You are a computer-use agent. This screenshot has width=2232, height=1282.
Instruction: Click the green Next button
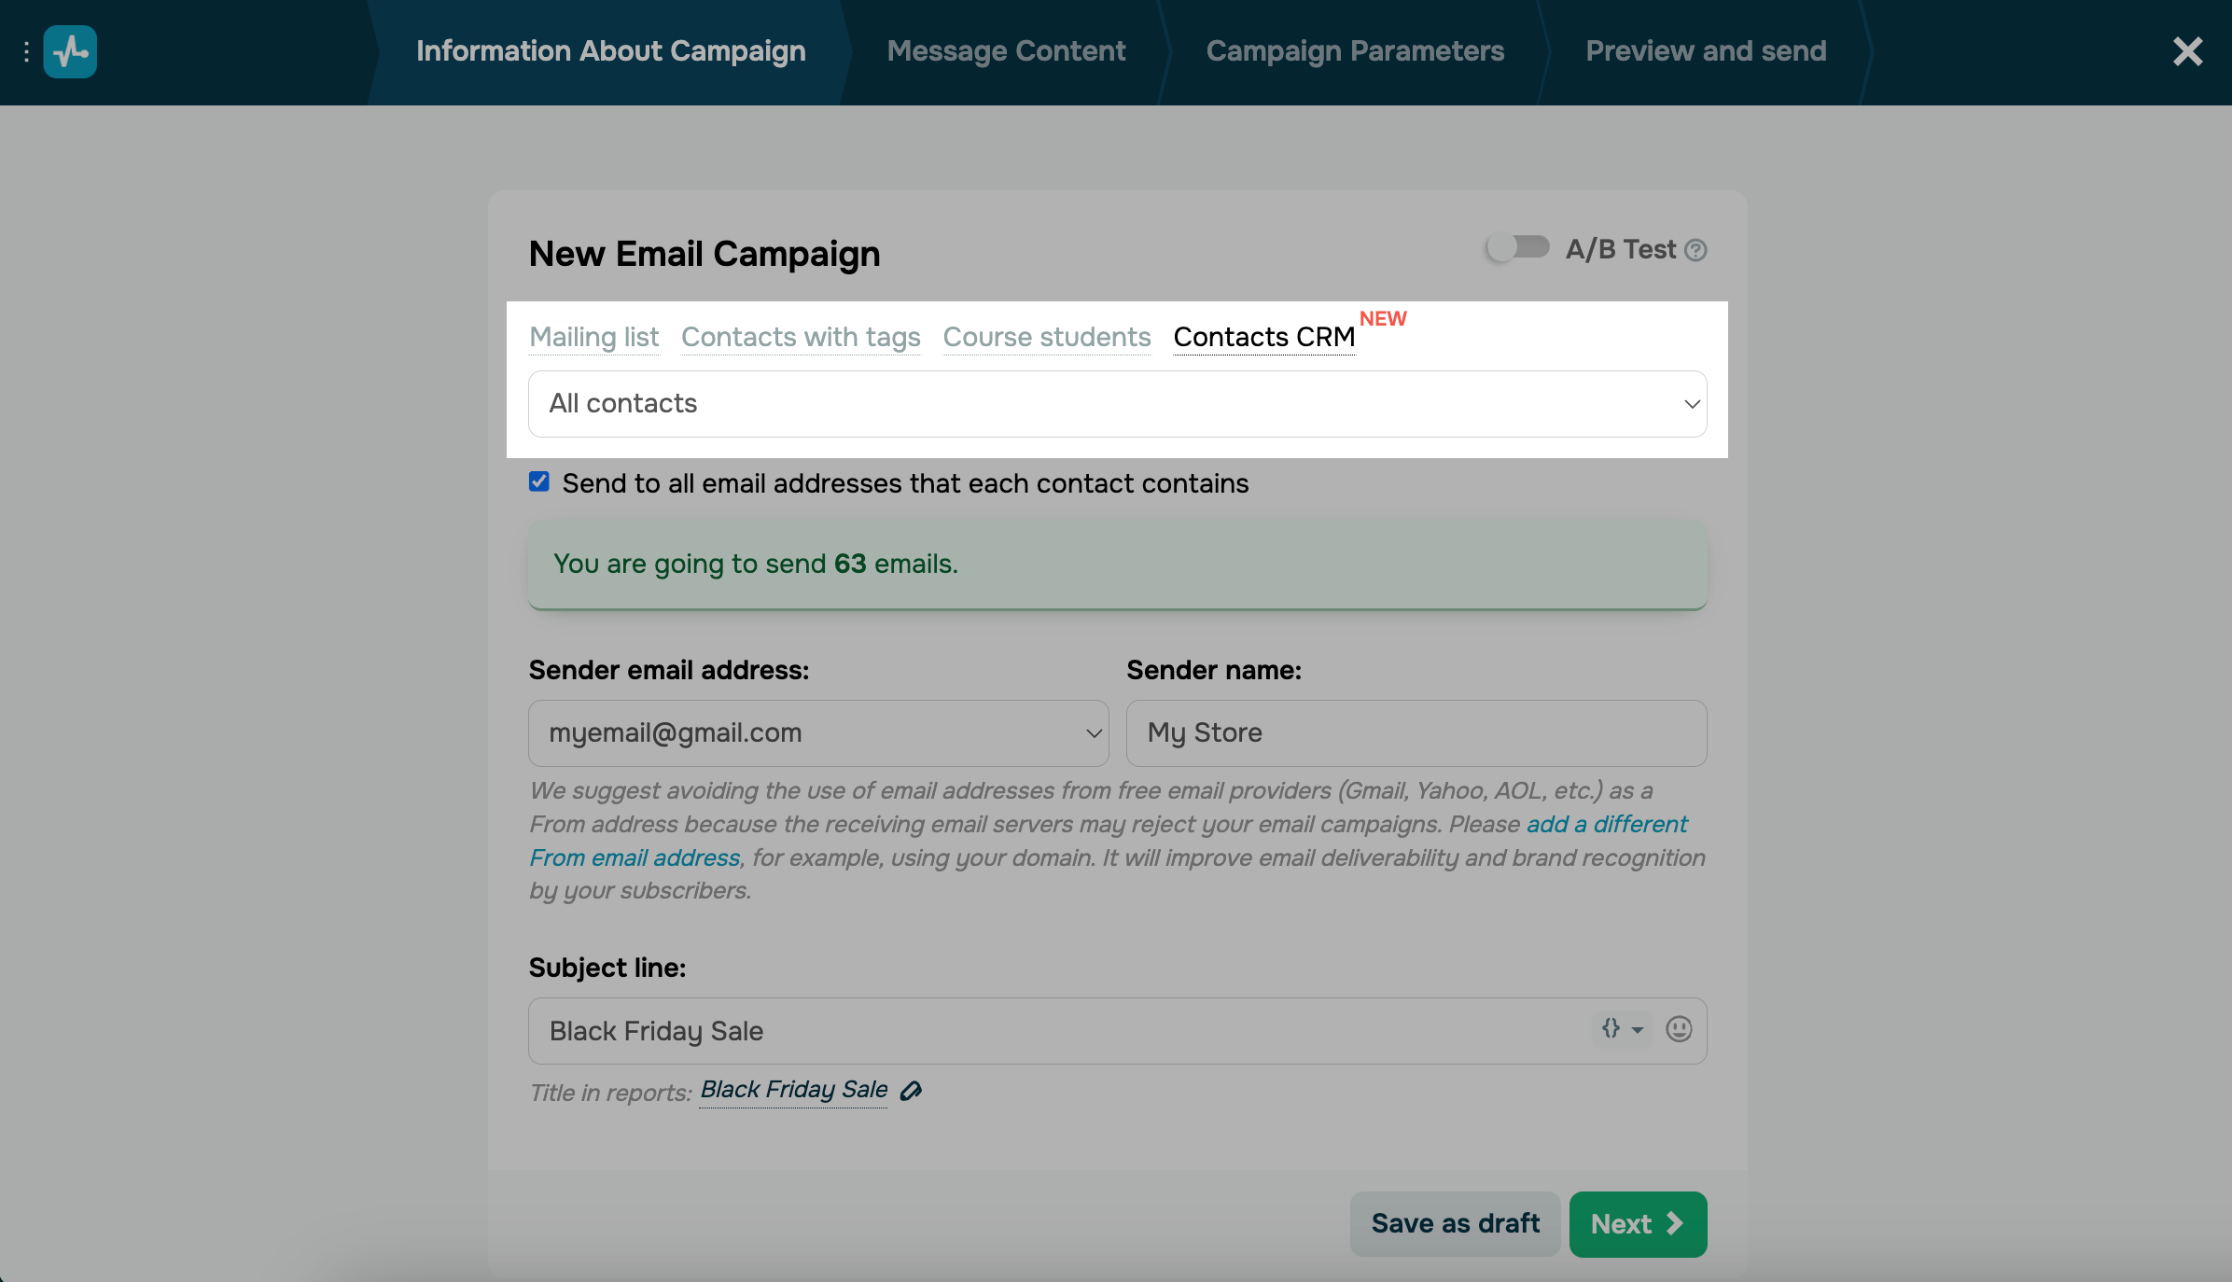point(1638,1224)
